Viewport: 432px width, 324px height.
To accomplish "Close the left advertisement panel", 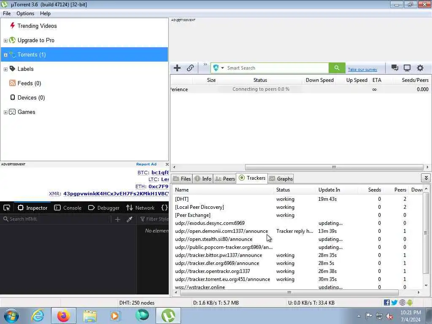I will (x=167, y=164).
